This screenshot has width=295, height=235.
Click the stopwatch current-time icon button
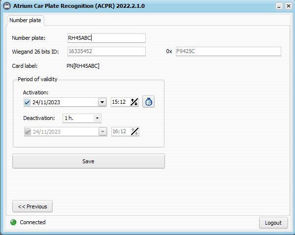pos(148,102)
